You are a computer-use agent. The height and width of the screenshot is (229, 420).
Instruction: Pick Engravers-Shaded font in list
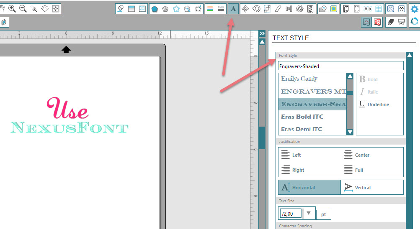click(x=312, y=104)
